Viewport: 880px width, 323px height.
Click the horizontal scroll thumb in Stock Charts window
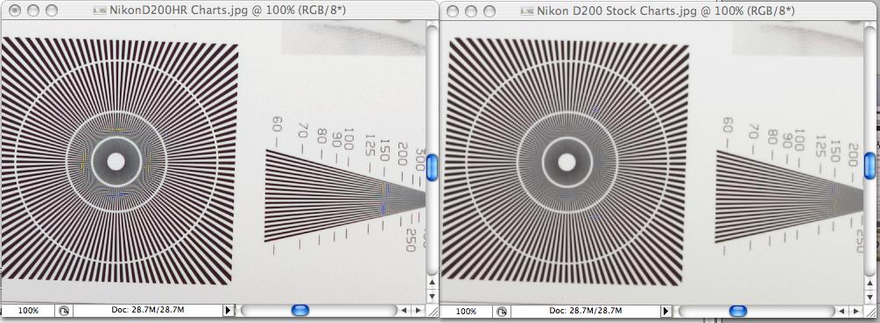(738, 311)
